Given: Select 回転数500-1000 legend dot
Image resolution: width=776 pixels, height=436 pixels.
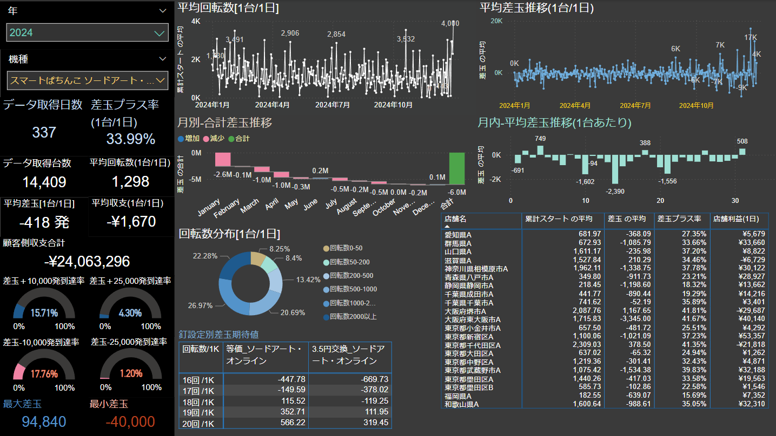Looking at the screenshot, I should click(326, 289).
